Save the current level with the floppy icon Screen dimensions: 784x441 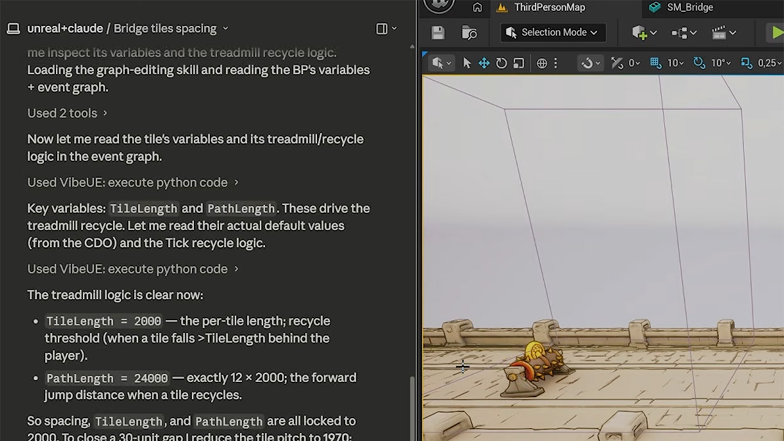[437, 32]
